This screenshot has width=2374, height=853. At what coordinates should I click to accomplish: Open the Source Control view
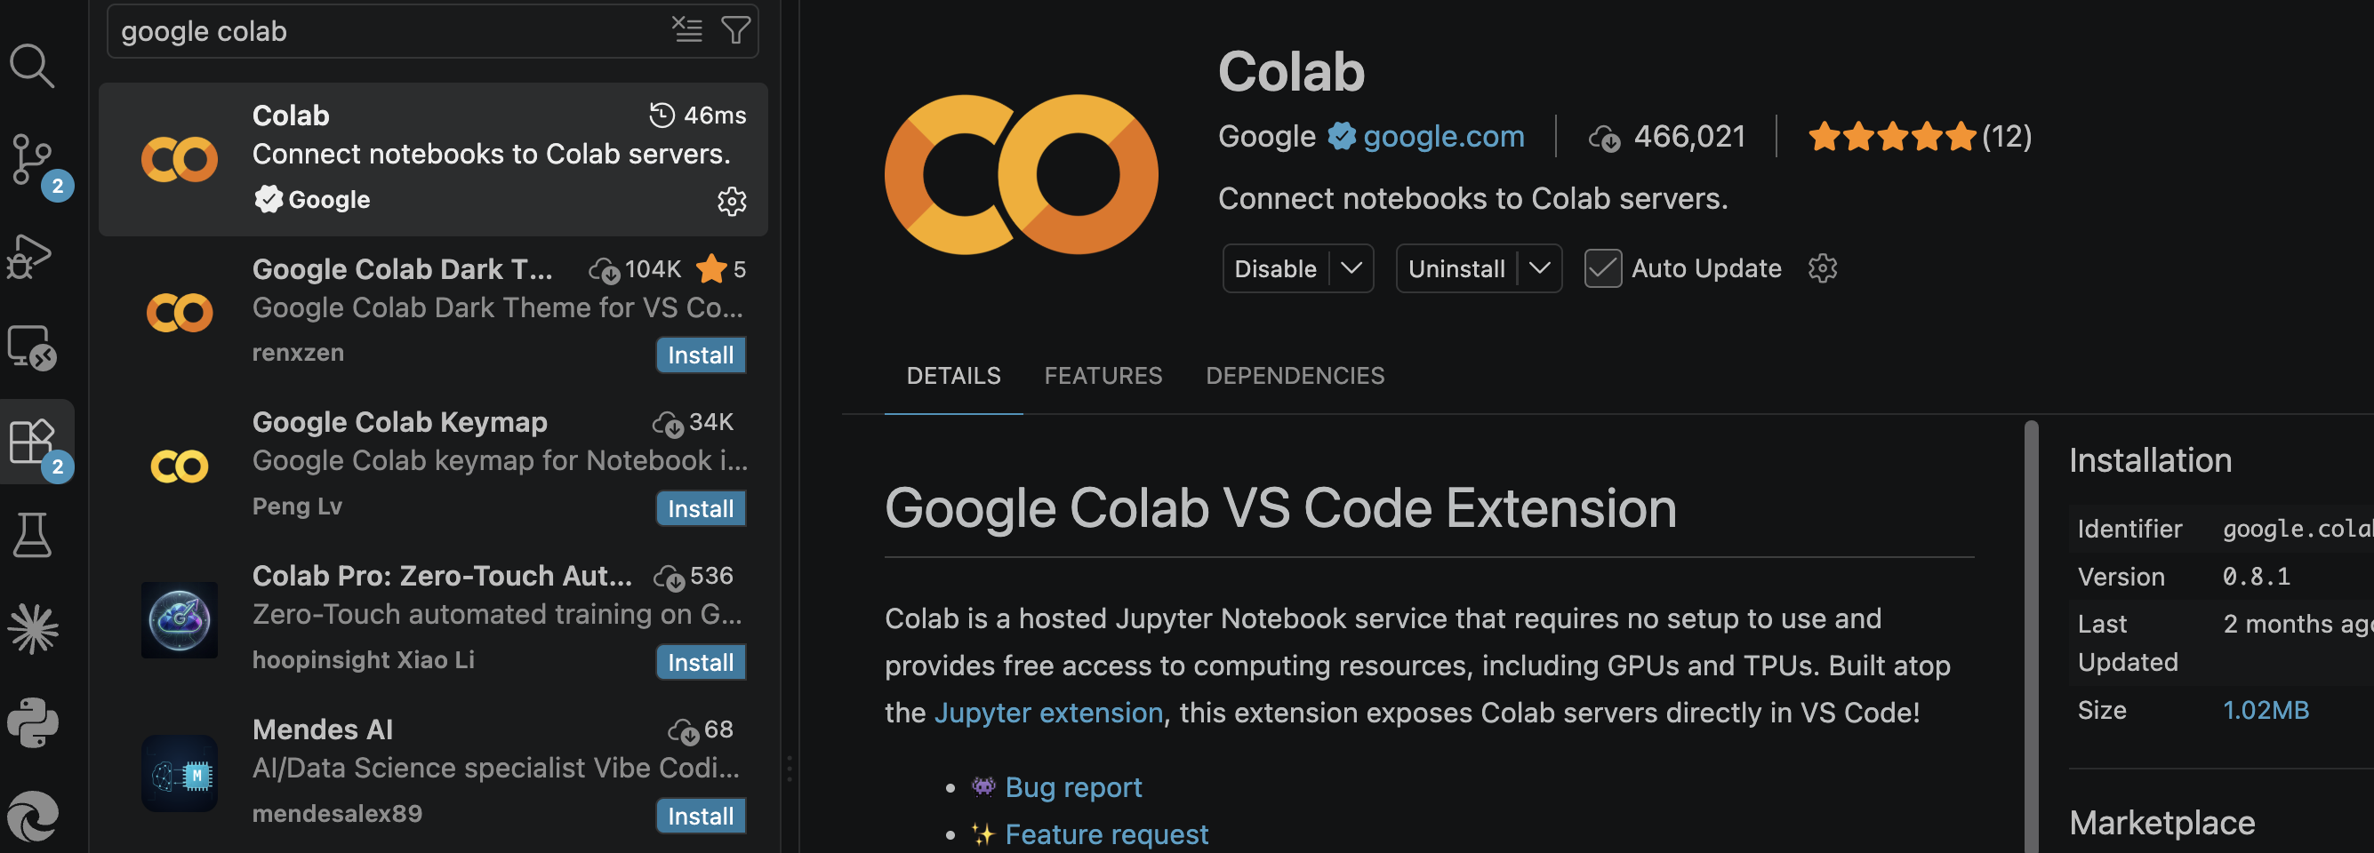tap(32, 160)
